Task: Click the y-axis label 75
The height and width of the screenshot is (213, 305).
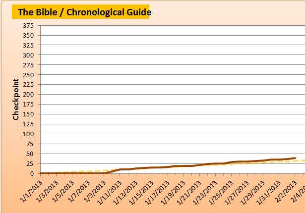Action: (x=30, y=144)
